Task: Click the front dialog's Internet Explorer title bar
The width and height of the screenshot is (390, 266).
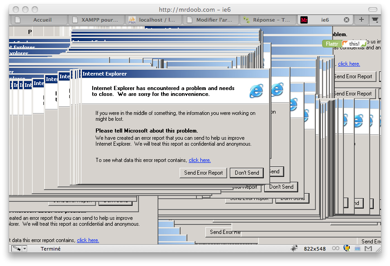Action: pyautogui.click(x=176, y=74)
